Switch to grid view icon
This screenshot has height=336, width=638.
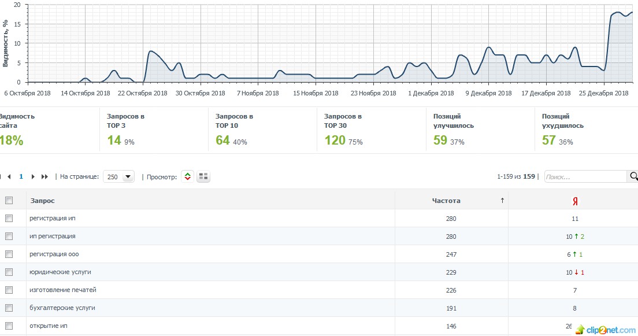[x=203, y=176]
